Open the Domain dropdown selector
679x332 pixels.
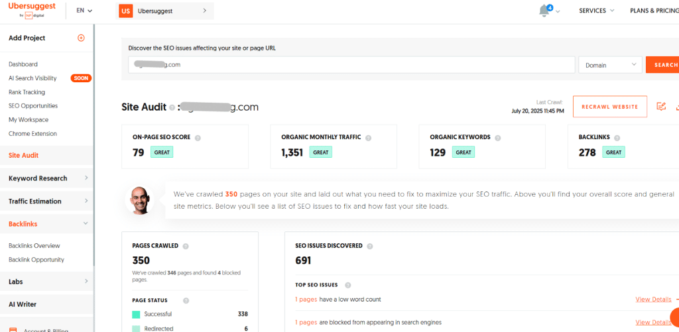tap(609, 65)
